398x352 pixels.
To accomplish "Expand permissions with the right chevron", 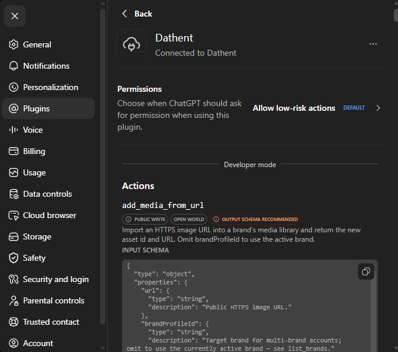I will [x=378, y=108].
